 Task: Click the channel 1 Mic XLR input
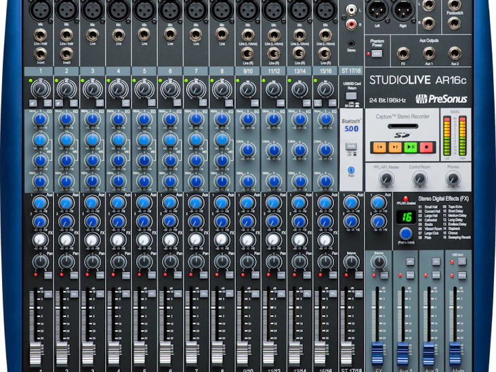41,9
